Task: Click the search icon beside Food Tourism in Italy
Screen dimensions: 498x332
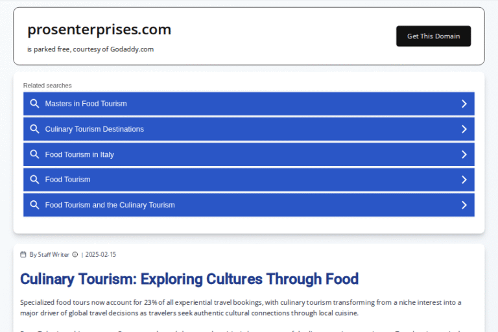Action: coord(35,154)
